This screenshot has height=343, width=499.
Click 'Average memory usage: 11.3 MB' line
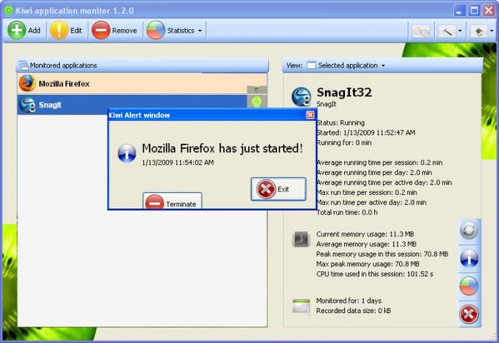366,244
